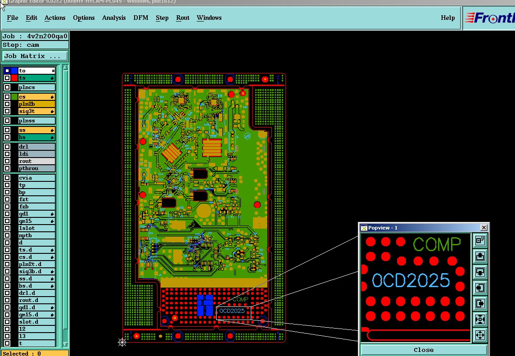Open the DFM menu

(140, 18)
